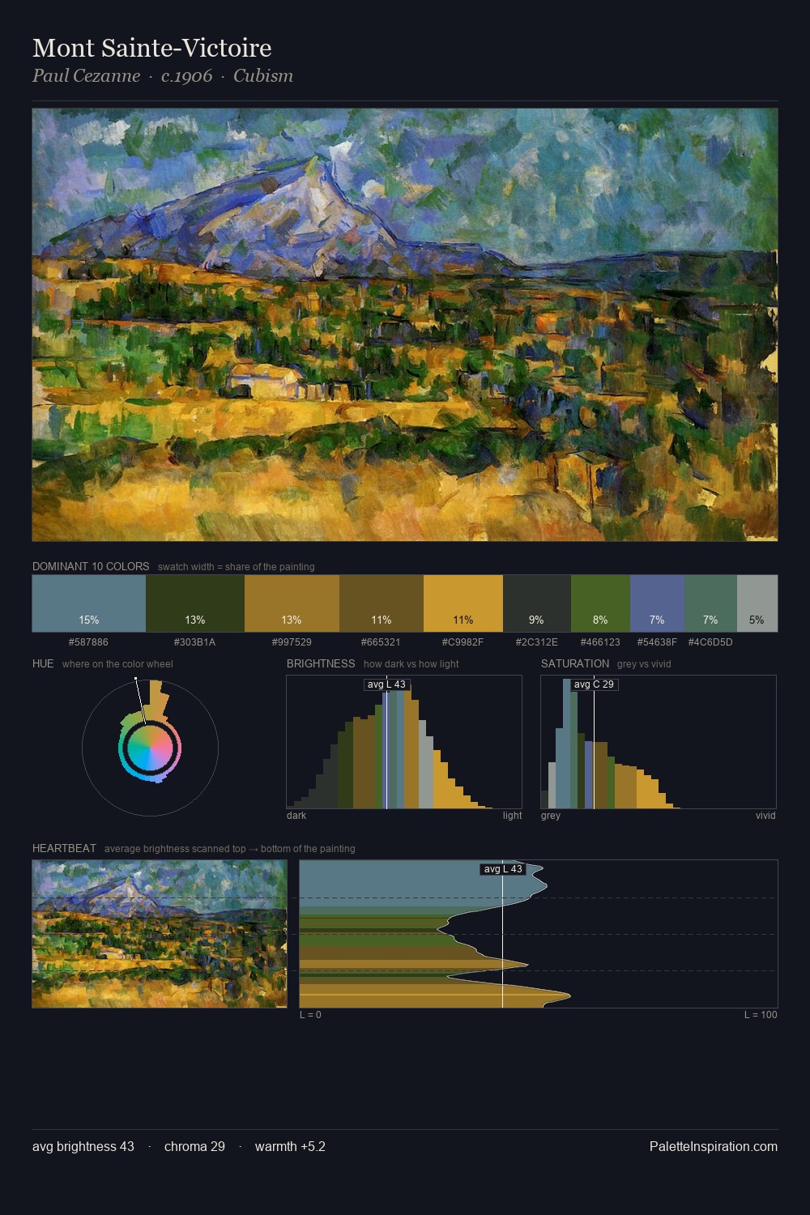
Task: Select the 5% light grey color swatch
Action: click(x=757, y=603)
